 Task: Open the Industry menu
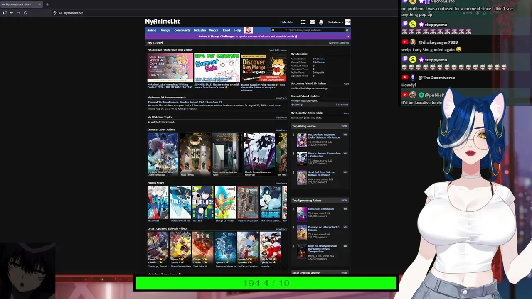tap(199, 30)
